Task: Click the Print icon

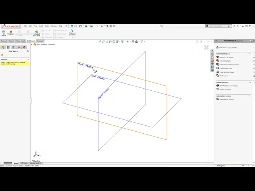Action: click(91, 26)
